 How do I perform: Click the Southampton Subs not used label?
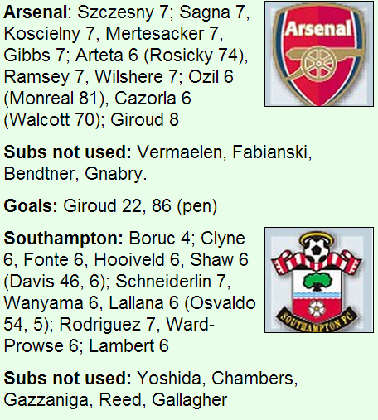click(x=68, y=378)
